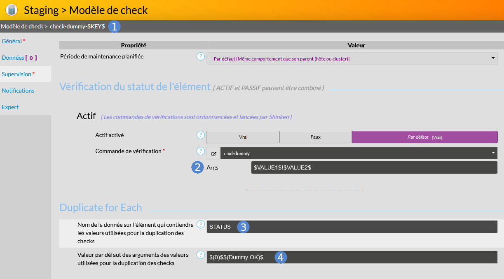Open help for duplication data name field

pyautogui.click(x=200, y=224)
